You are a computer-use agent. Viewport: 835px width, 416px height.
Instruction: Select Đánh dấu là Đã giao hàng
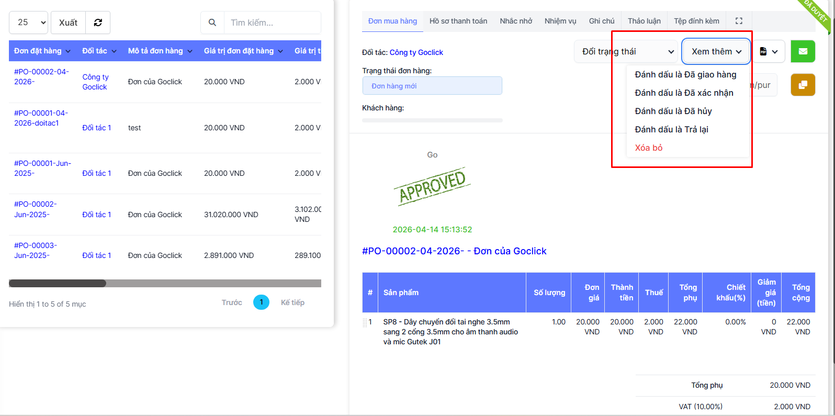pyautogui.click(x=685, y=74)
